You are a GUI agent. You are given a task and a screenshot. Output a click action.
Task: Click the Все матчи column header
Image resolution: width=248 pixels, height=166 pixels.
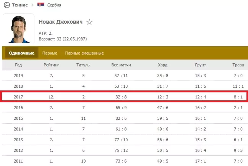coord(121,65)
